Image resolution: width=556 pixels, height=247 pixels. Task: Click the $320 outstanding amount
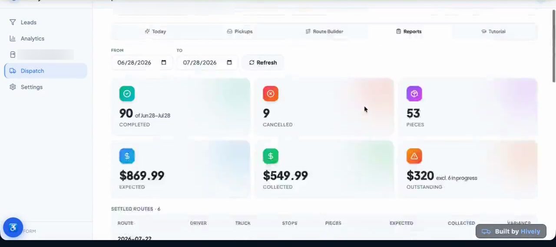420,175
